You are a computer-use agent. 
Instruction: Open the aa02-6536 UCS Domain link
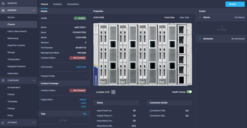81,67
